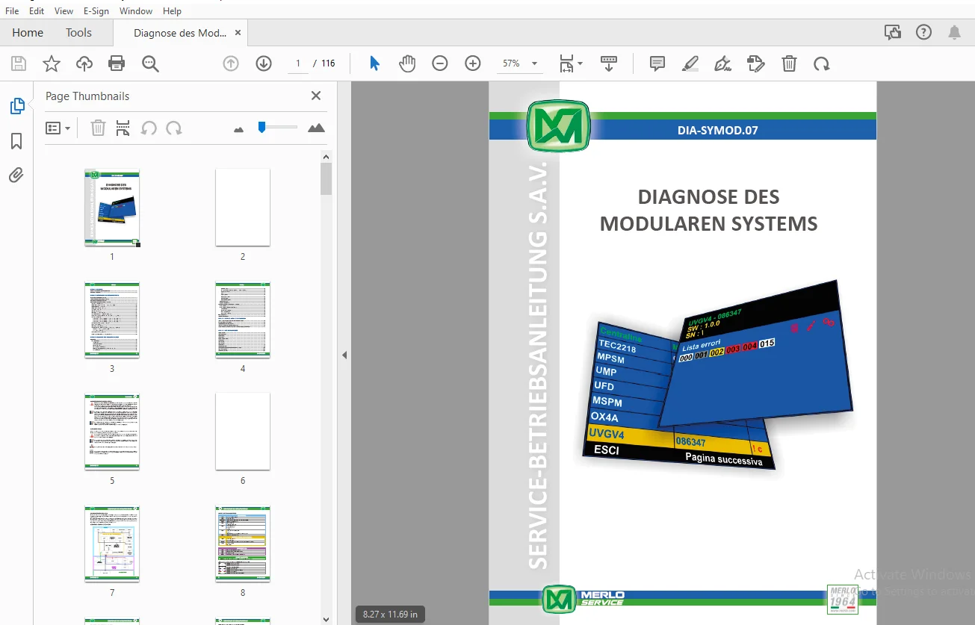Open the Help question mark
975x625 pixels.
[x=924, y=32]
